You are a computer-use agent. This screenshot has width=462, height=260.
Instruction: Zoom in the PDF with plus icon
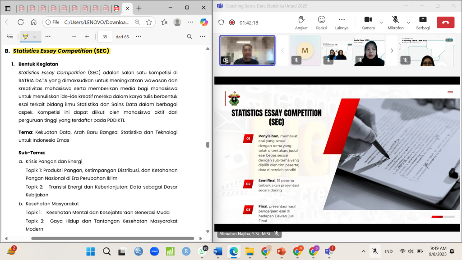(87, 37)
